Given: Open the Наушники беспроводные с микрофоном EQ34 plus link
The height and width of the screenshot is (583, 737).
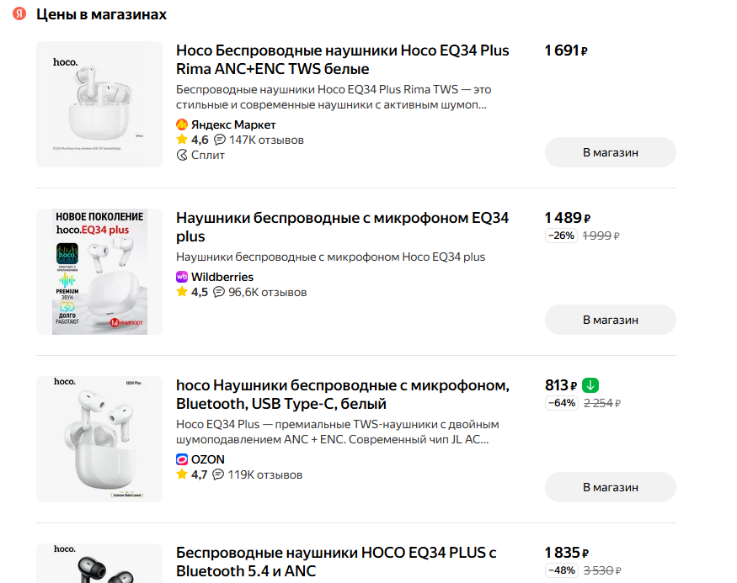Looking at the screenshot, I should click(342, 227).
